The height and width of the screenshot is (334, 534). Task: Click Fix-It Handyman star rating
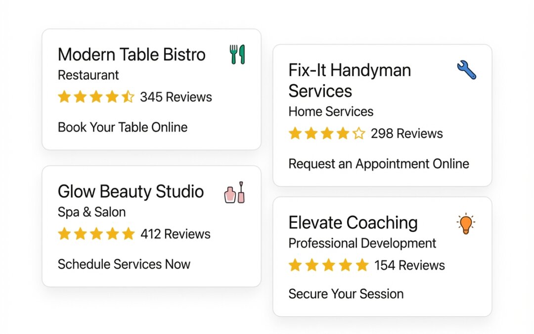(327, 134)
